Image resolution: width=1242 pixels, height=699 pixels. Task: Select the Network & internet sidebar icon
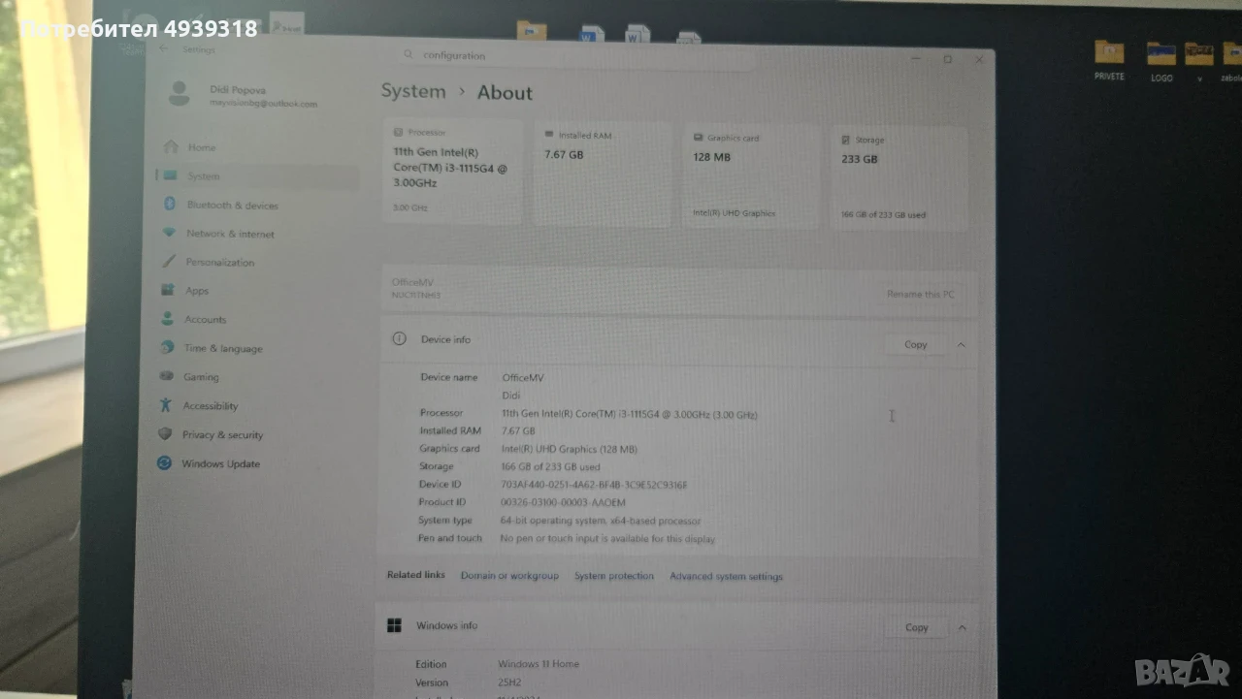[x=169, y=234]
